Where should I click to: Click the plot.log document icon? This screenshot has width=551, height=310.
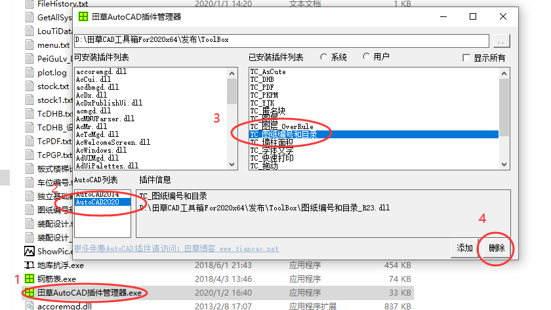(30, 72)
